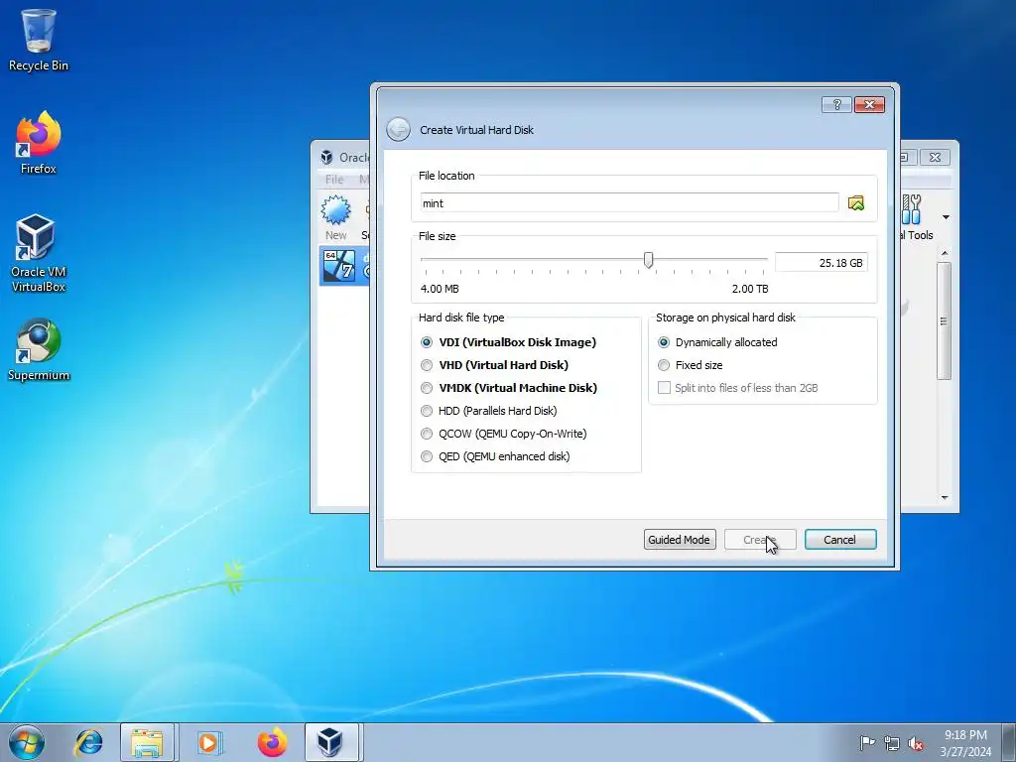1016x762 pixels.
Task: Expand the dropdown arrow next to Tools
Action: (946, 217)
